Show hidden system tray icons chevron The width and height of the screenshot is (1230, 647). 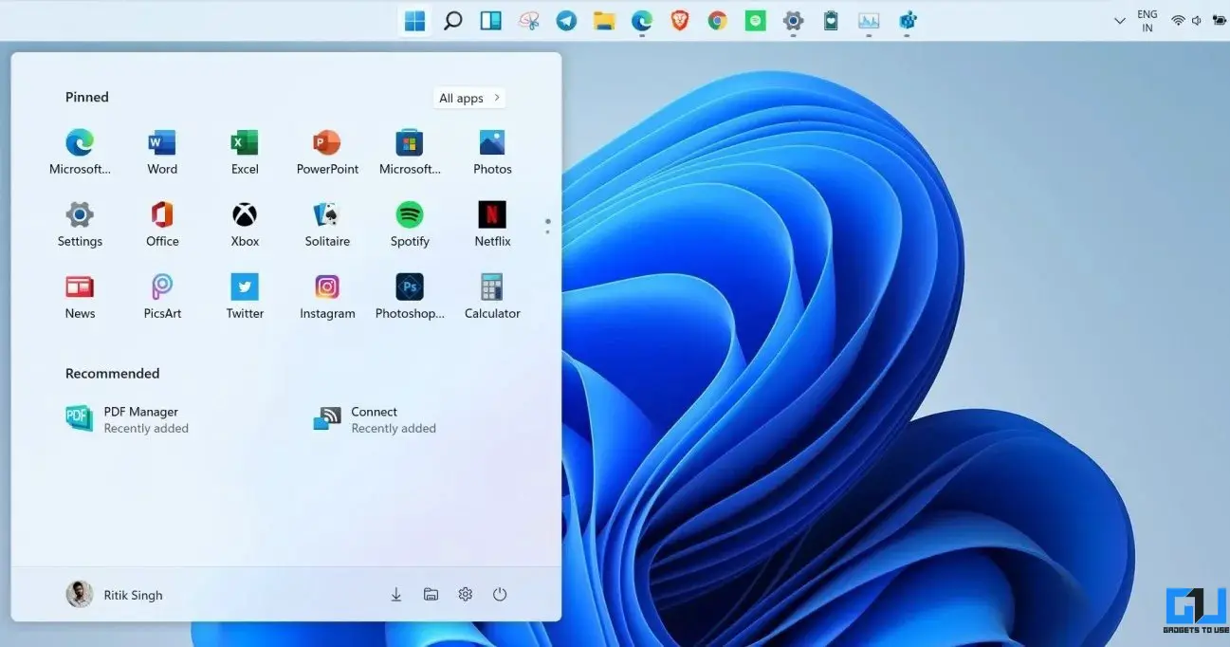click(1120, 21)
